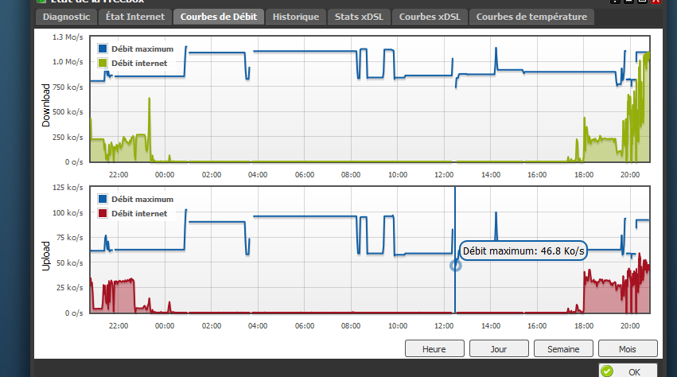Open the Courbes xDSL tab
Image resolution: width=677 pixels, height=377 pixels.
[x=430, y=17]
